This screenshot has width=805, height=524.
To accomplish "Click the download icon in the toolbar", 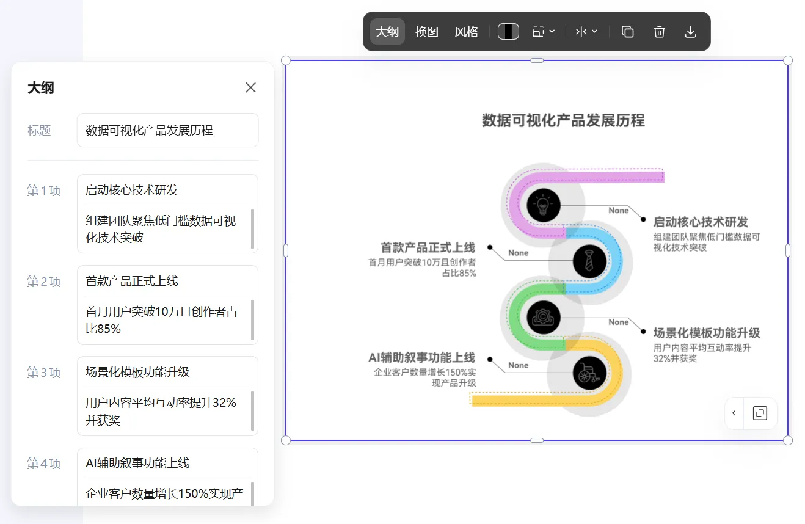I will pos(690,32).
